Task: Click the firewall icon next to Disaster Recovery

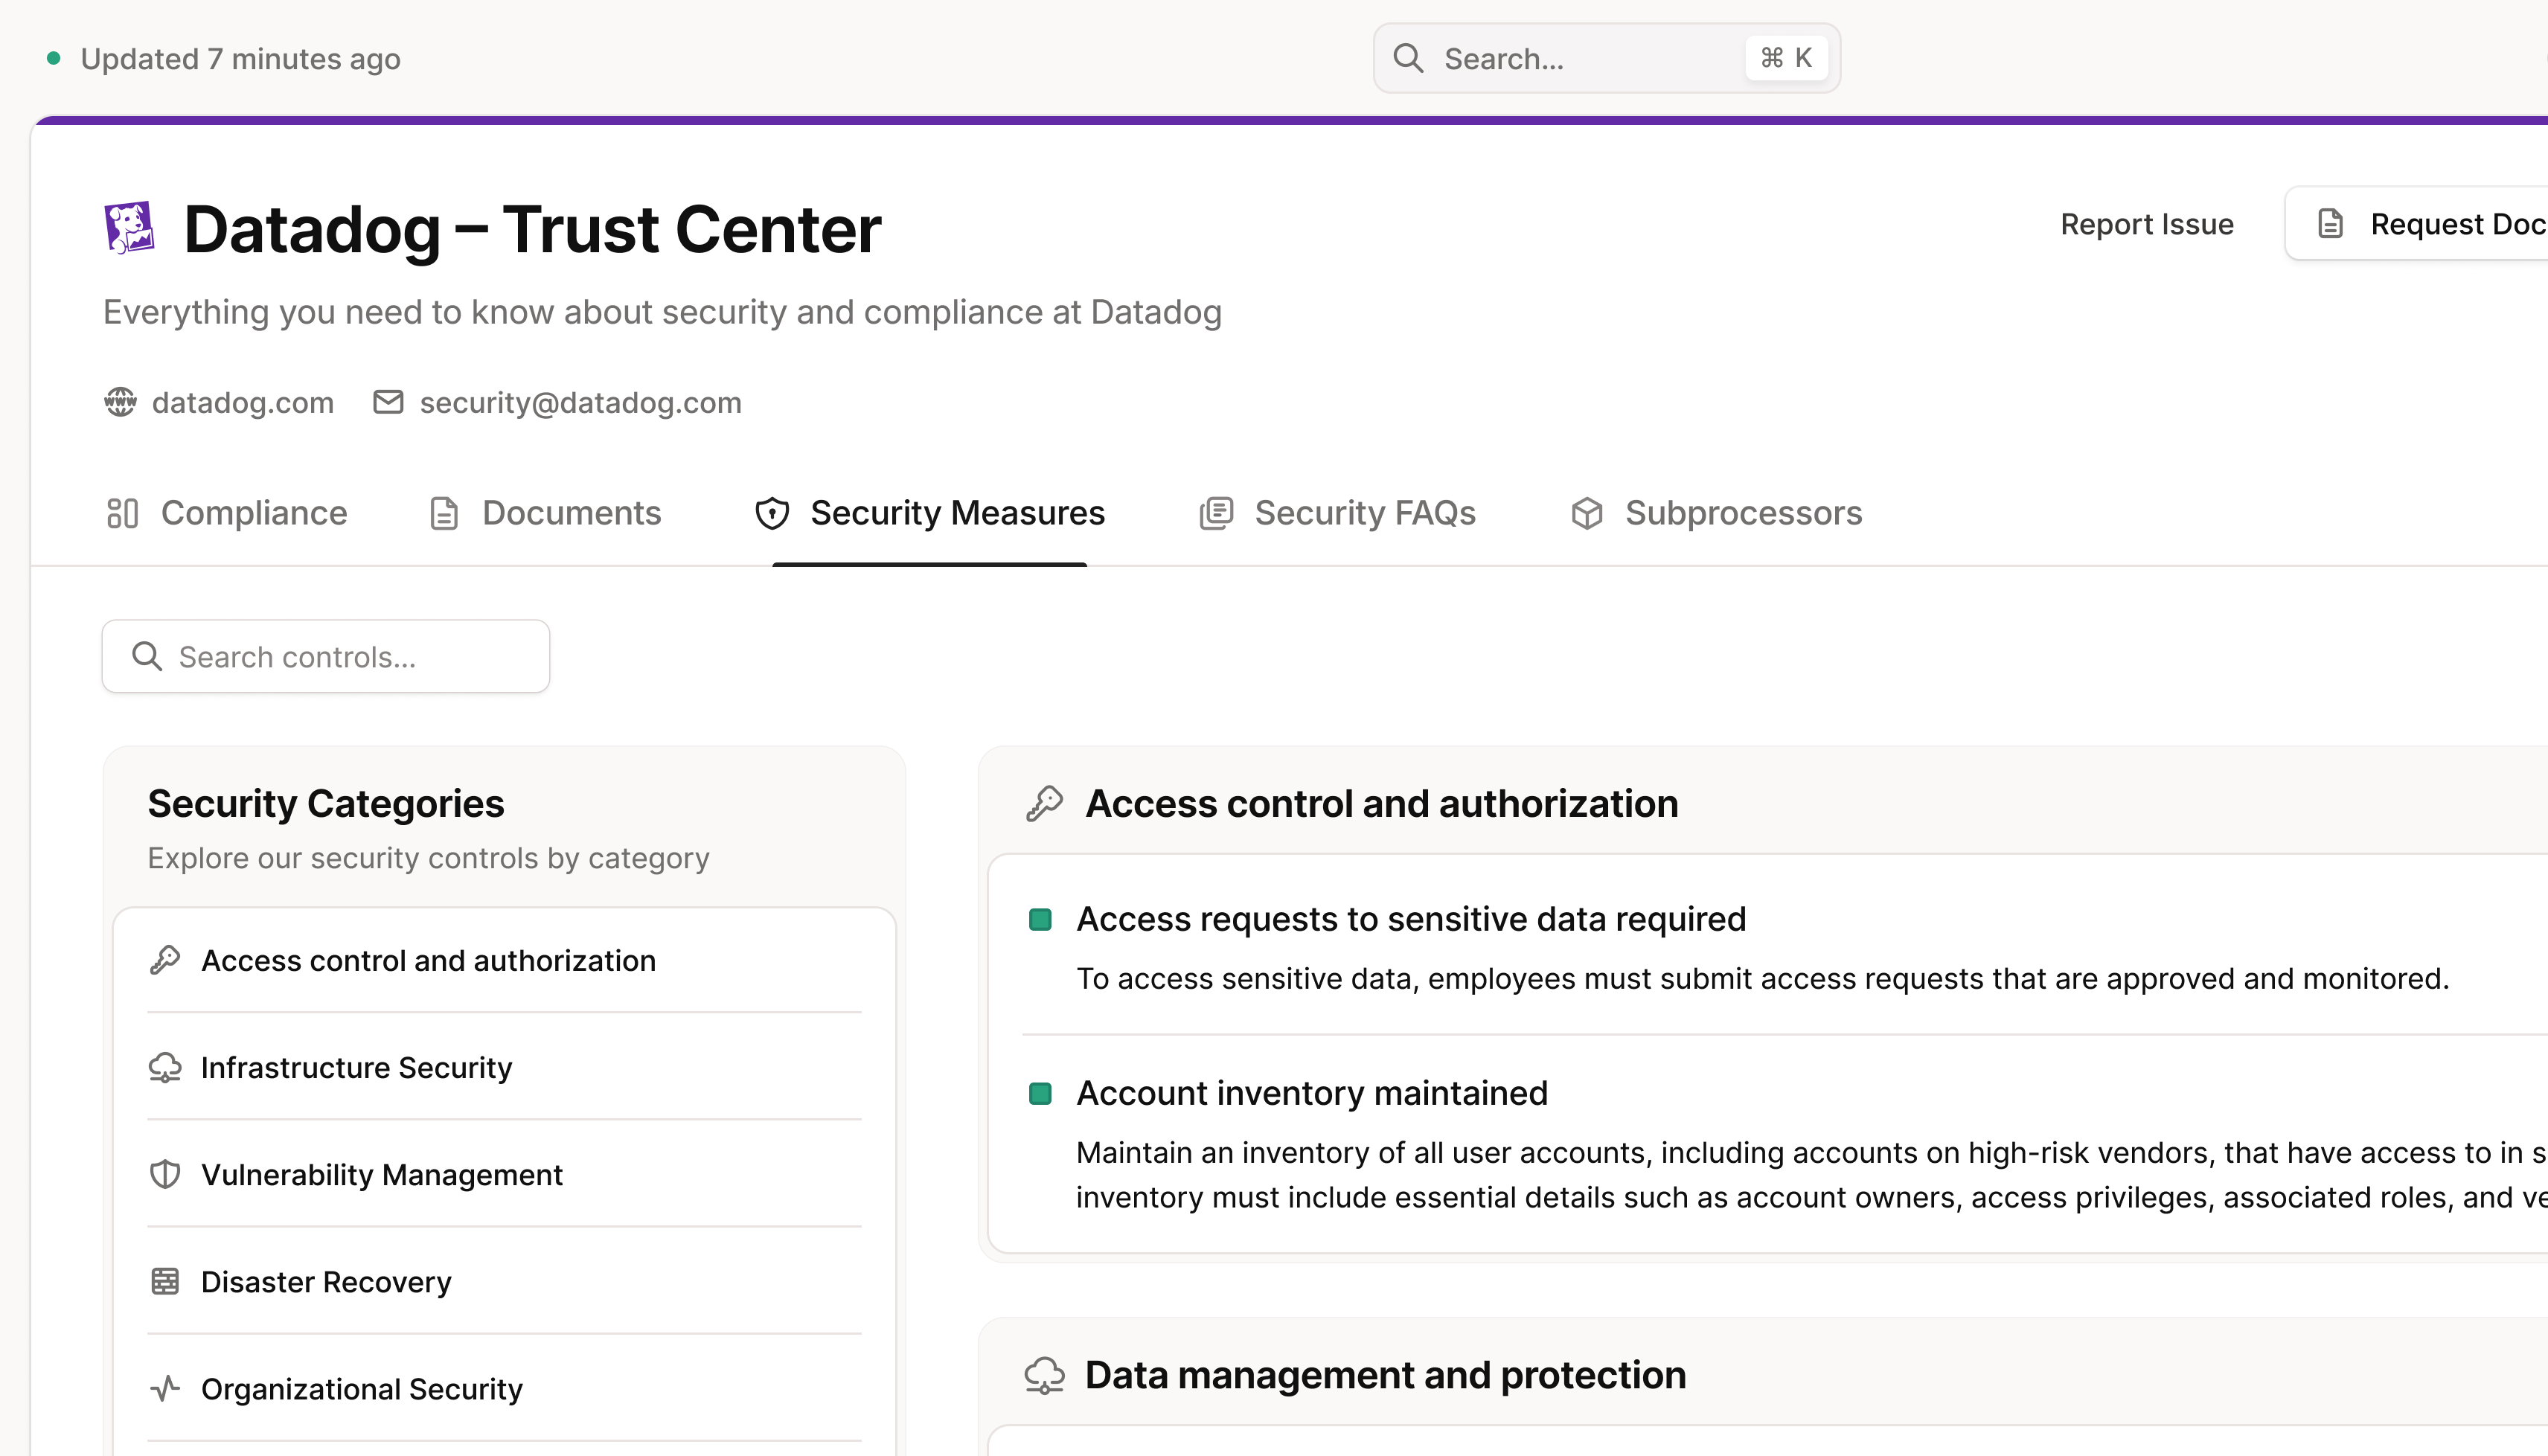Action: [165, 1281]
